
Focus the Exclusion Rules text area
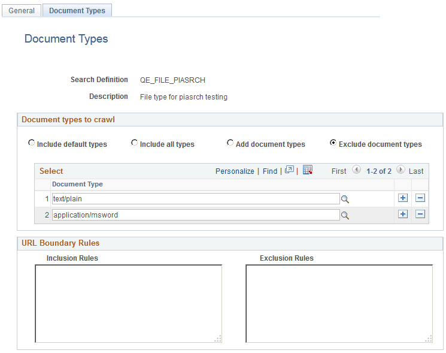339,304
